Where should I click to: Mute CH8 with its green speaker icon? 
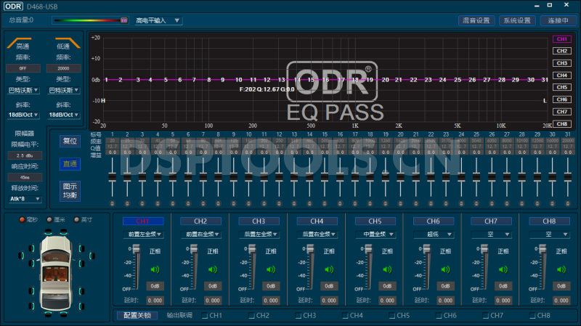click(561, 269)
